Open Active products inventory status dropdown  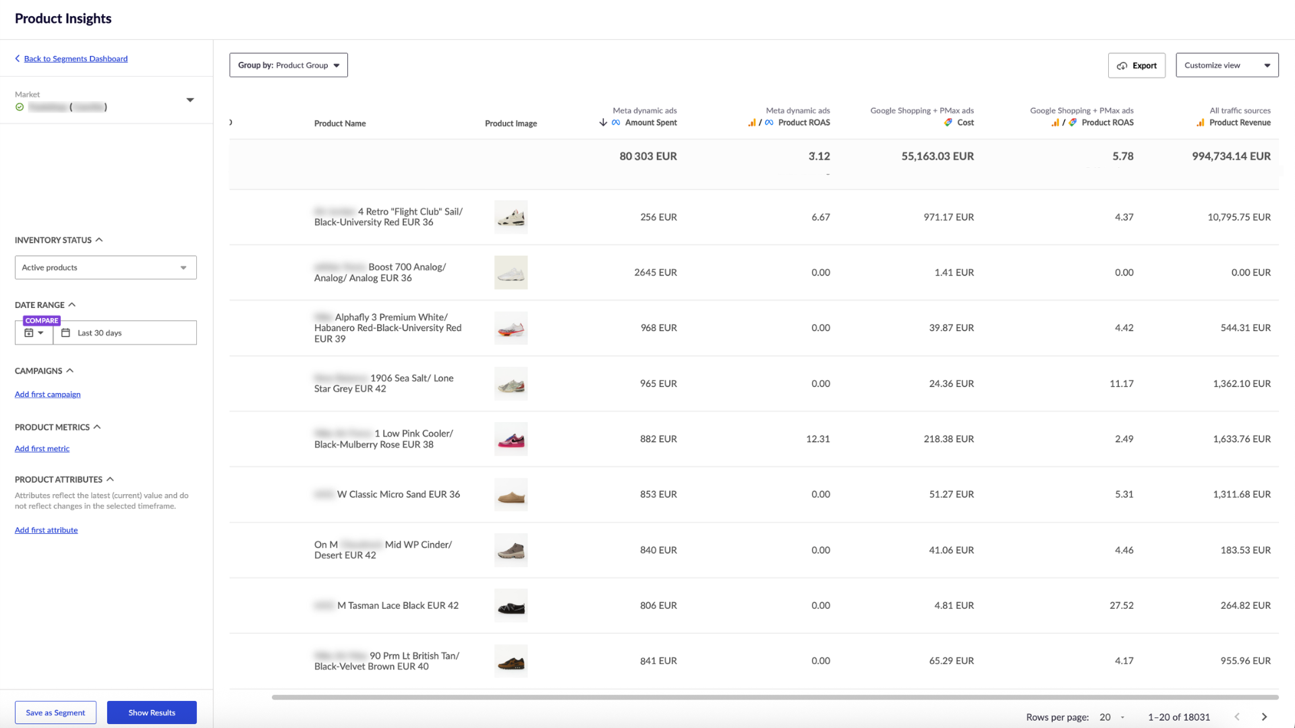click(x=106, y=268)
